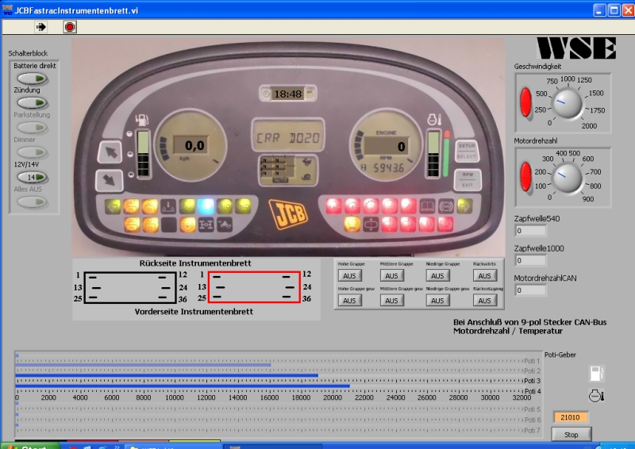
Task: Toggle the Parkstellung switch
Action: click(33, 128)
